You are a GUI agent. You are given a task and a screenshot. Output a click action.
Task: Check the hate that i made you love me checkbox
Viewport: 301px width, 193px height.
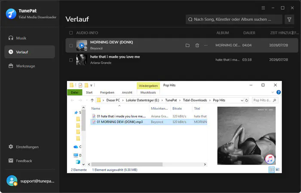click(x=71, y=60)
